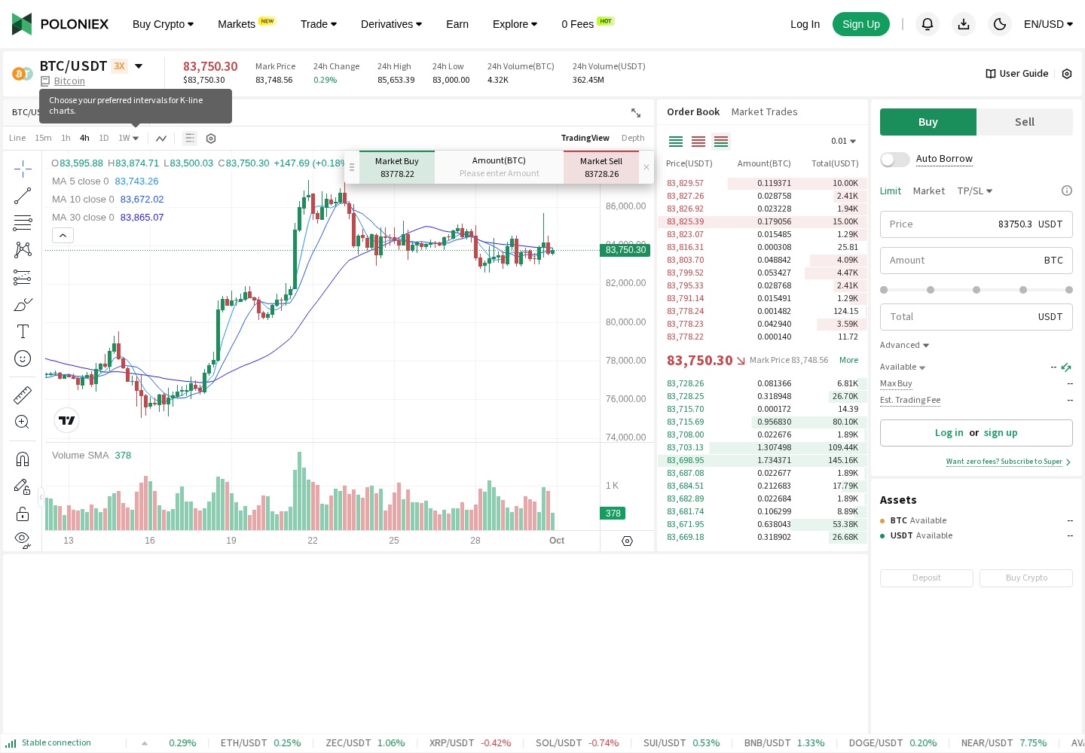
Task: Open the notifications bell
Action: (x=928, y=24)
